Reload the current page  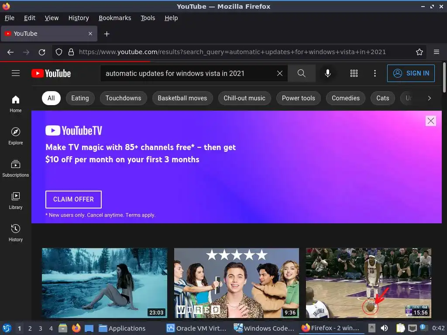coord(42,52)
